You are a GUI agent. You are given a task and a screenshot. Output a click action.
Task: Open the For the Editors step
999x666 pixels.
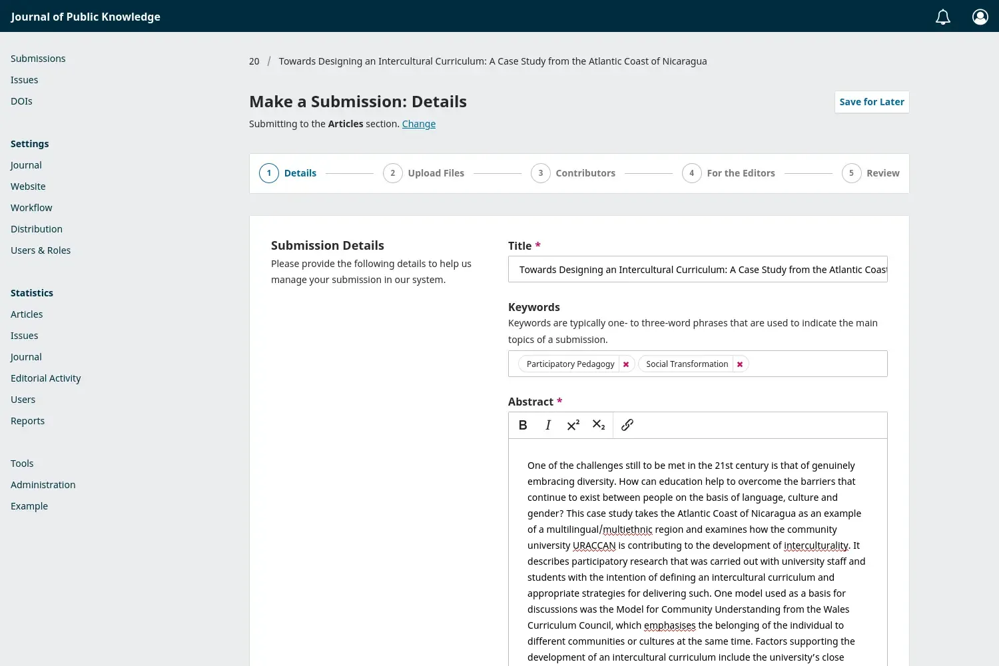click(741, 173)
